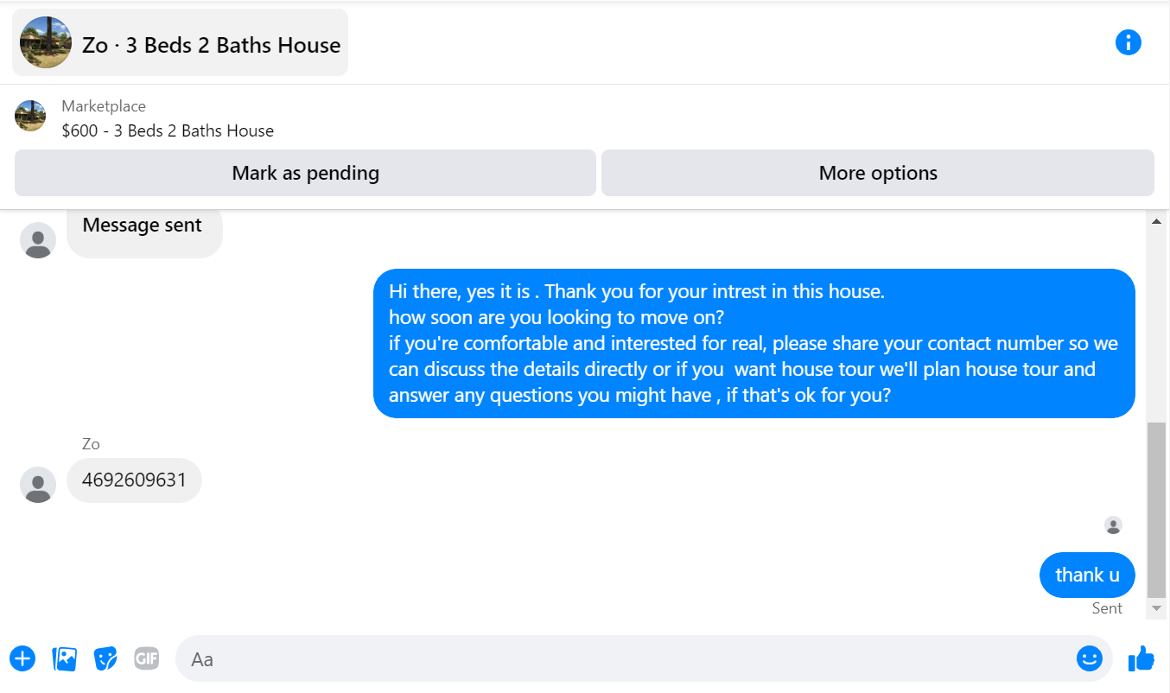Open the Zo · 3 Beds 2 Baths House header

click(180, 42)
